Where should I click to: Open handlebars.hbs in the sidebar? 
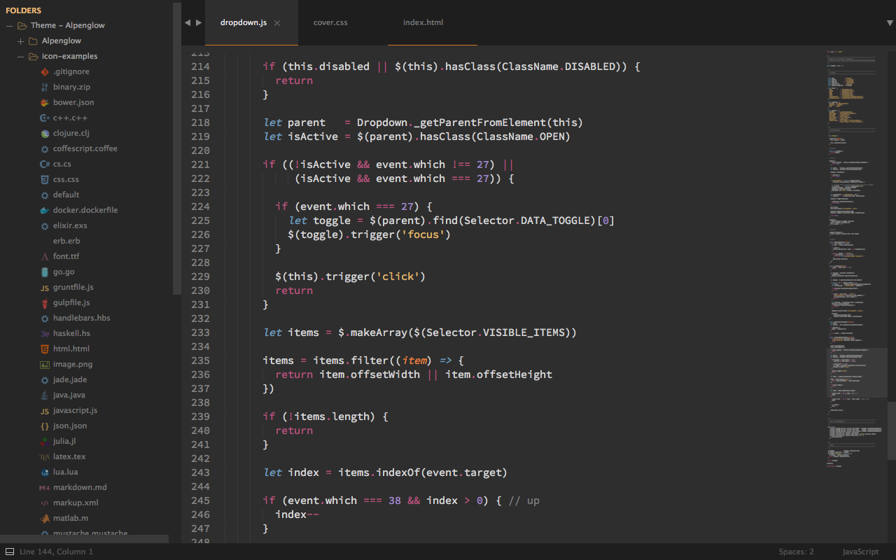pyautogui.click(x=82, y=318)
